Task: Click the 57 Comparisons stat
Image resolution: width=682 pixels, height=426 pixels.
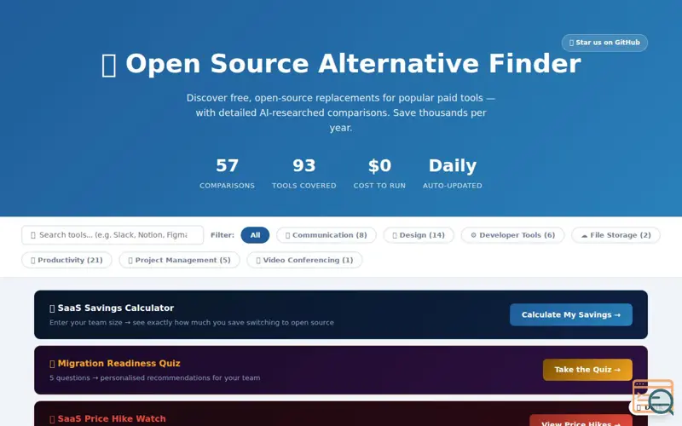Action: click(x=227, y=174)
